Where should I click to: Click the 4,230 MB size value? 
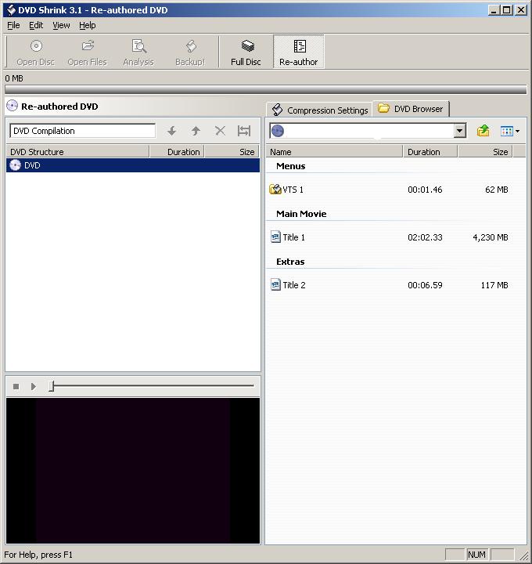[491, 237]
